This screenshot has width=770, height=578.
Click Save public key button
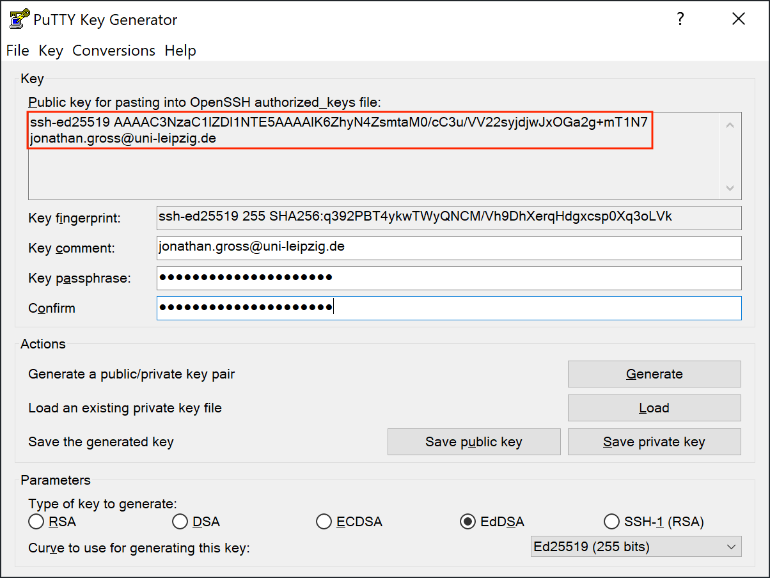click(474, 442)
